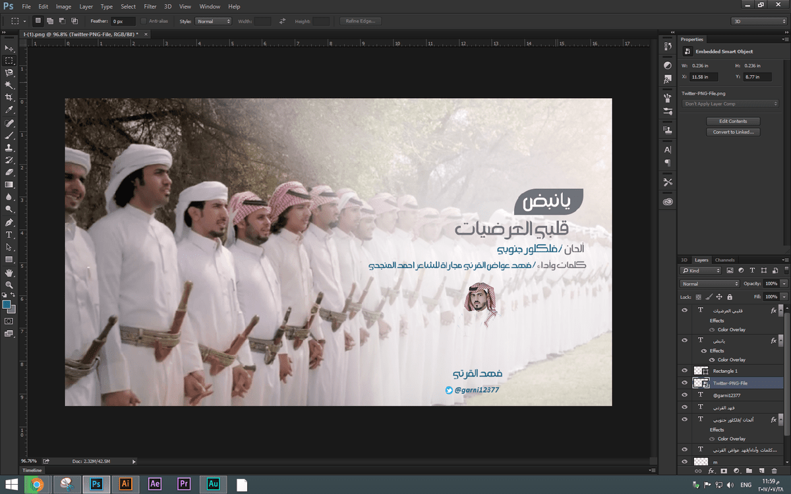Open Adobe Illustrator from the taskbar
This screenshot has width=791, height=494.
pos(125,484)
